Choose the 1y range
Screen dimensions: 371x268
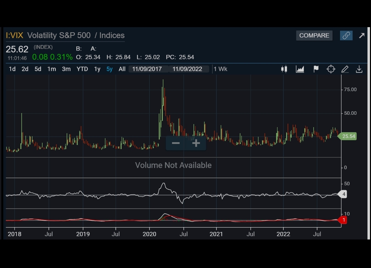tap(97, 69)
